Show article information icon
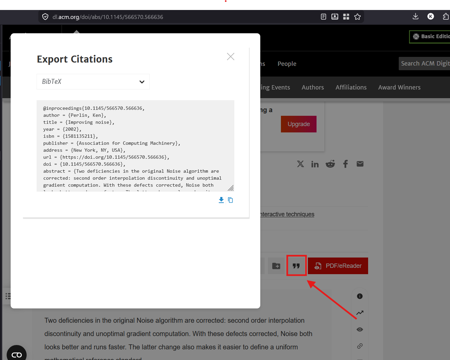Image resolution: width=450 pixels, height=360 pixels. click(x=360, y=296)
